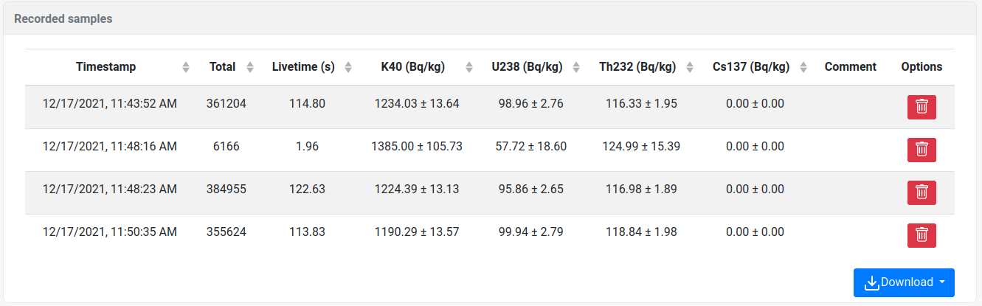The image size is (982, 306).
Task: Click the Comment column header
Action: point(850,67)
